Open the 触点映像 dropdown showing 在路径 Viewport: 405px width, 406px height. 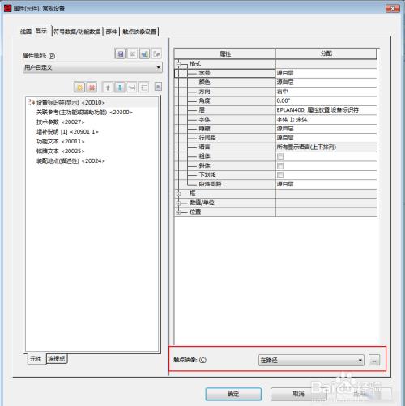tap(311, 360)
